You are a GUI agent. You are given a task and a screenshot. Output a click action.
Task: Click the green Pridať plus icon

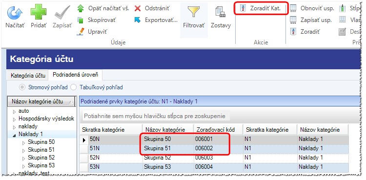(x=39, y=12)
